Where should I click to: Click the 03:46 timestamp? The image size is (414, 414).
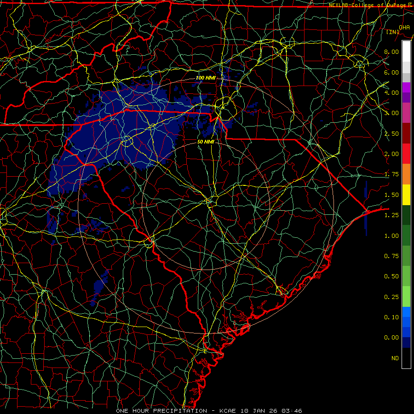292,411
